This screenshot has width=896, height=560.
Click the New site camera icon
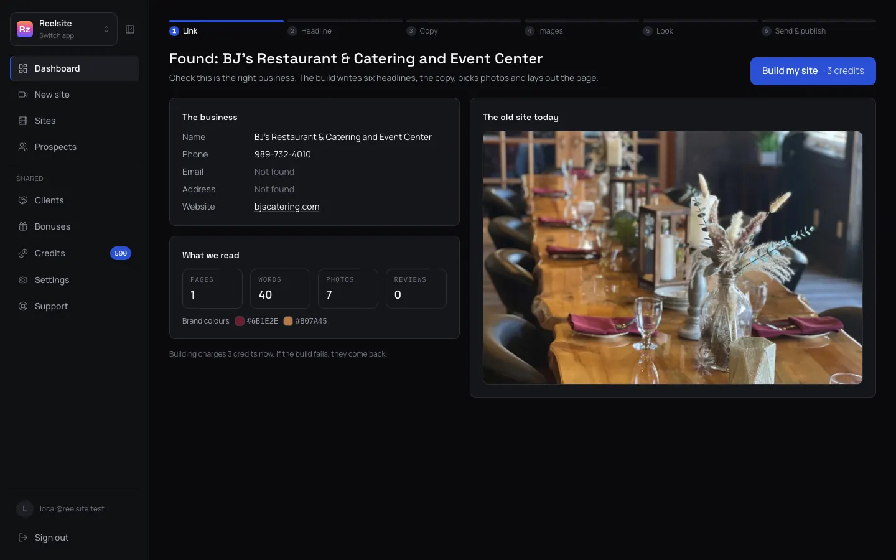[23, 95]
